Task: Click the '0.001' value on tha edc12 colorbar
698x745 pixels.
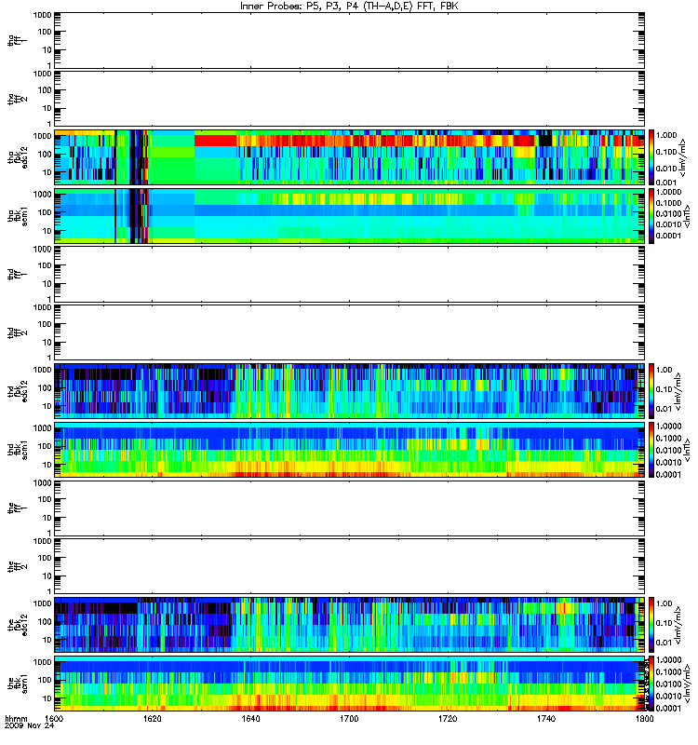Action: tap(666, 183)
